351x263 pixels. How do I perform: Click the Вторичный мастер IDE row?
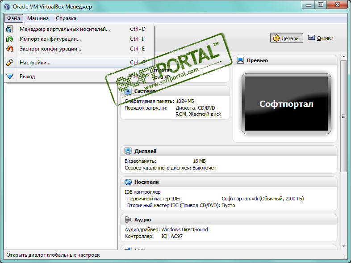(181, 205)
